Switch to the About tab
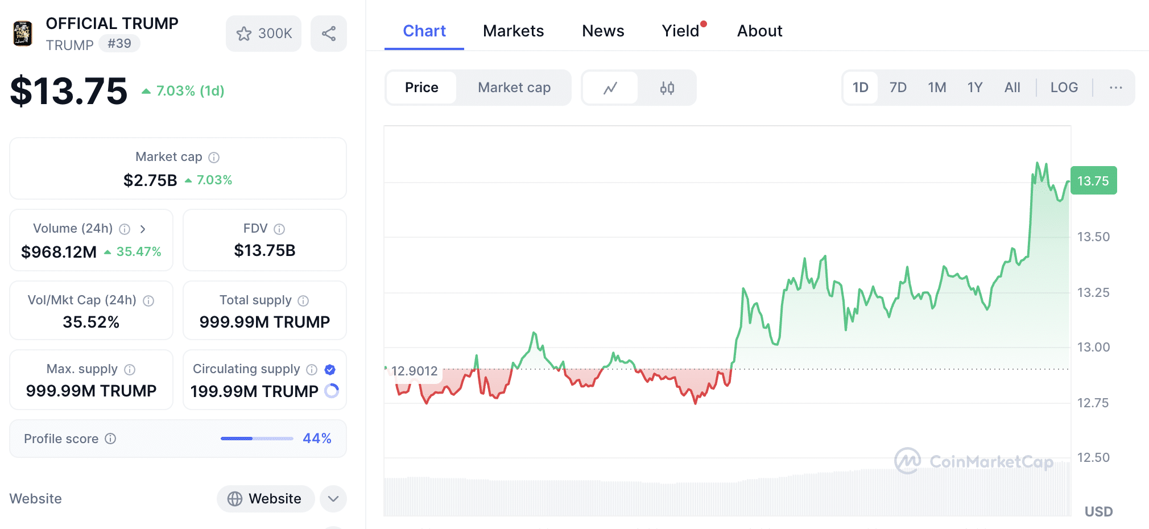 (x=760, y=31)
